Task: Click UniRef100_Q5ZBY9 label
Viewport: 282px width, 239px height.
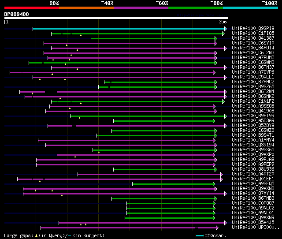Action: click(x=253, y=126)
